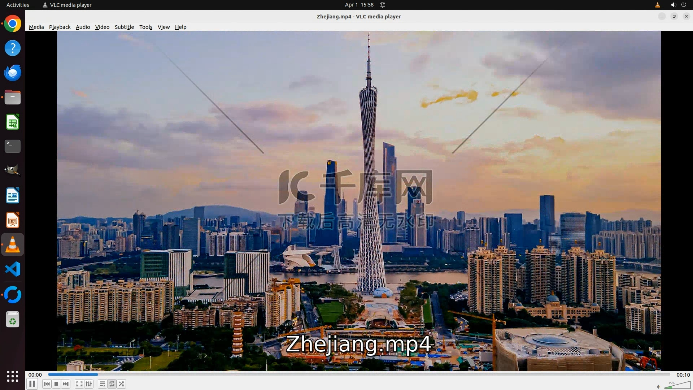
Task: Skip to next media track
Action: [66, 384]
